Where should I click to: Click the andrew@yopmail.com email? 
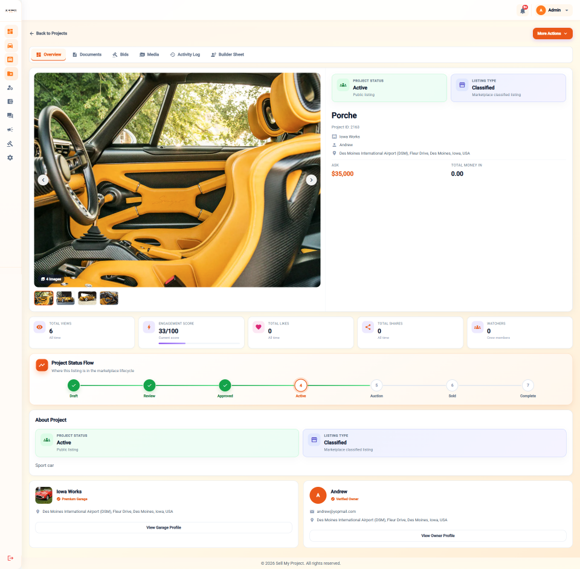(337, 512)
